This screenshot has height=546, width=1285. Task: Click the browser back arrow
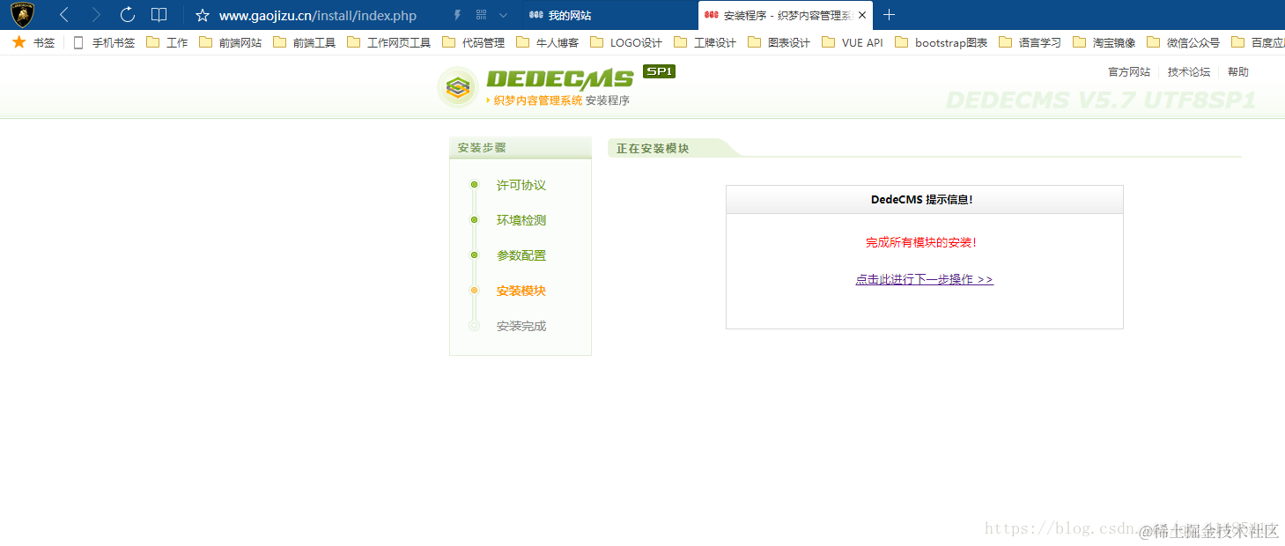click(64, 15)
